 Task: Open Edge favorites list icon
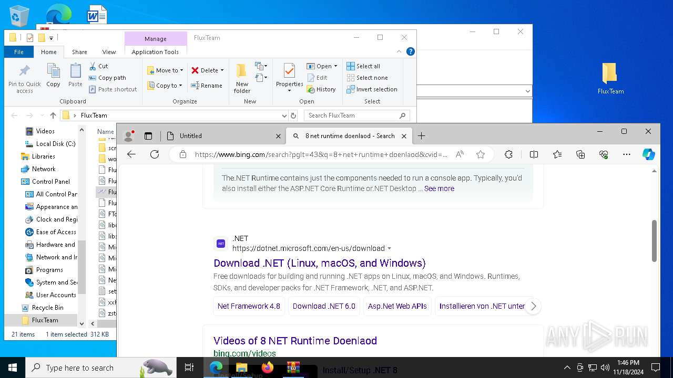click(557, 154)
